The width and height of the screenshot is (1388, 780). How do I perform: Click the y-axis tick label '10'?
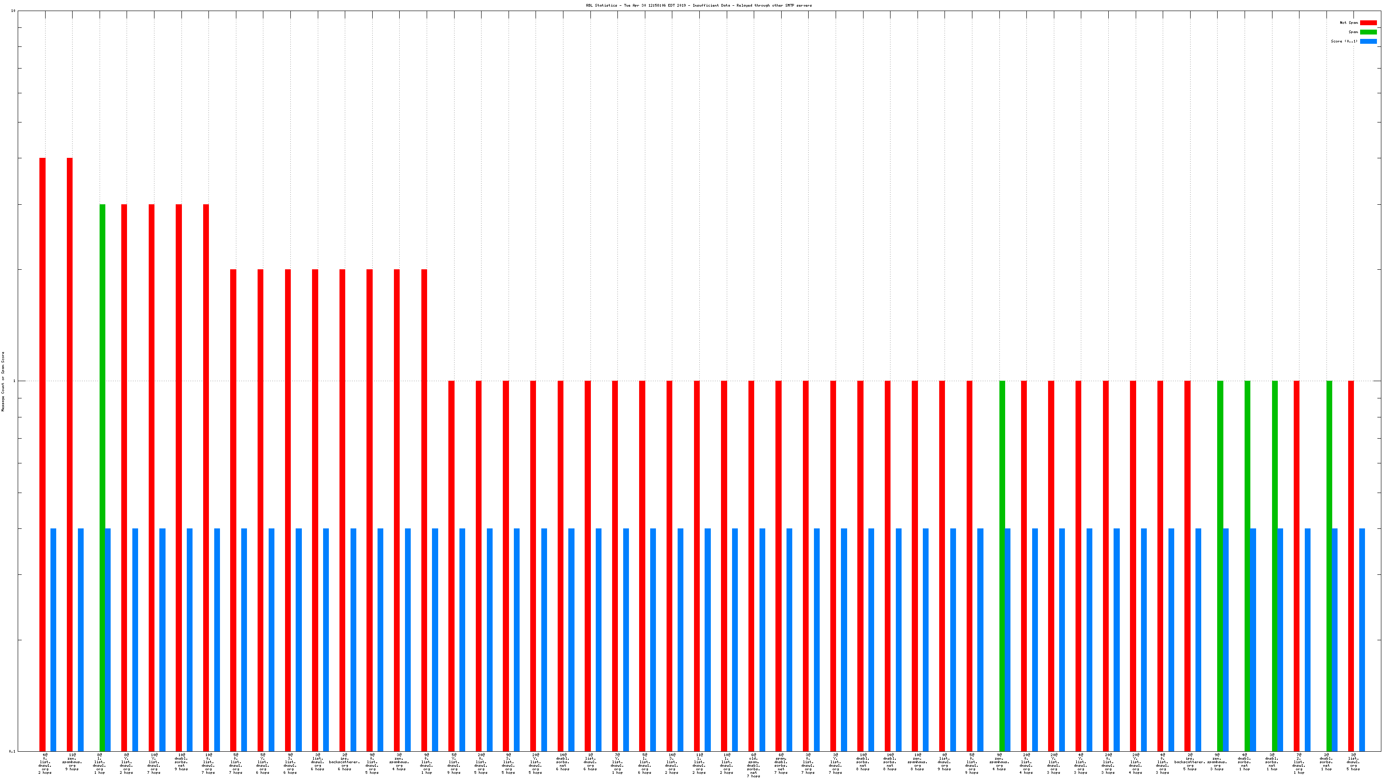[13, 11]
